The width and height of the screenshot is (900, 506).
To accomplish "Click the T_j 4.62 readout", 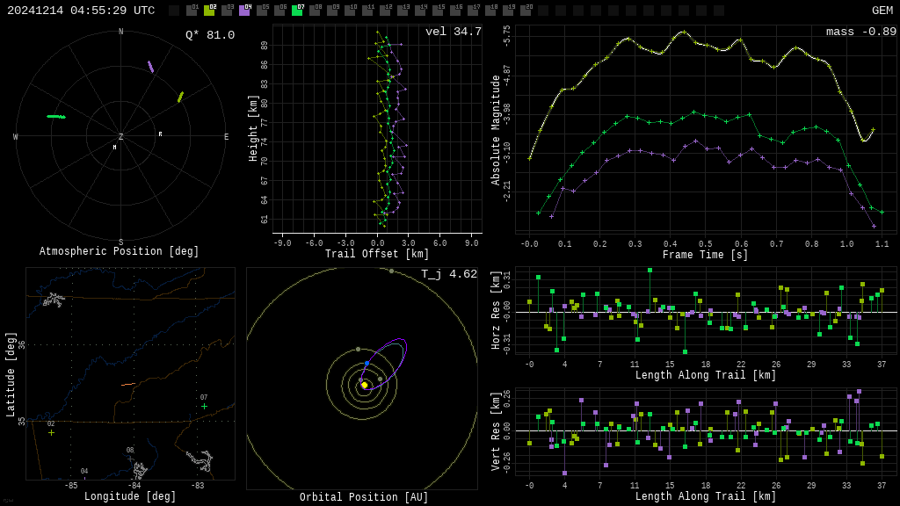I will pos(448,274).
